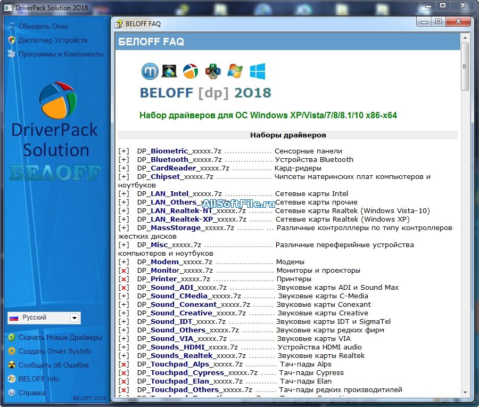Screen dimensions: 479x407
Task: Toggle the [x] mark for DP_Monitor
Action: tap(123, 271)
